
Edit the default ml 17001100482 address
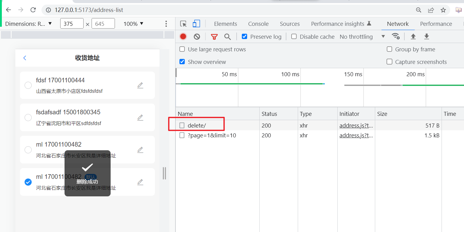tap(140, 182)
